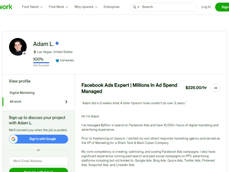This screenshot has width=229, height=172.
Task: Click the Google logo icon
Action: (13, 139)
